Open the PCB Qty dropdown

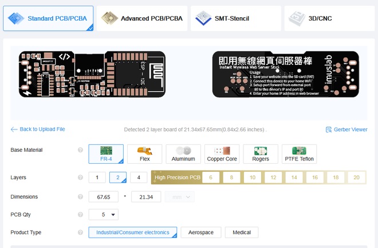click(104, 215)
